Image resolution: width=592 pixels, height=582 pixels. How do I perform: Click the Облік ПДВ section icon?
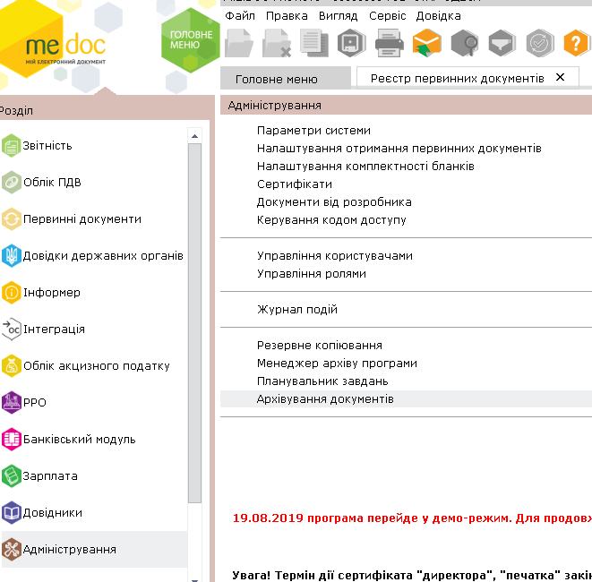point(12,182)
